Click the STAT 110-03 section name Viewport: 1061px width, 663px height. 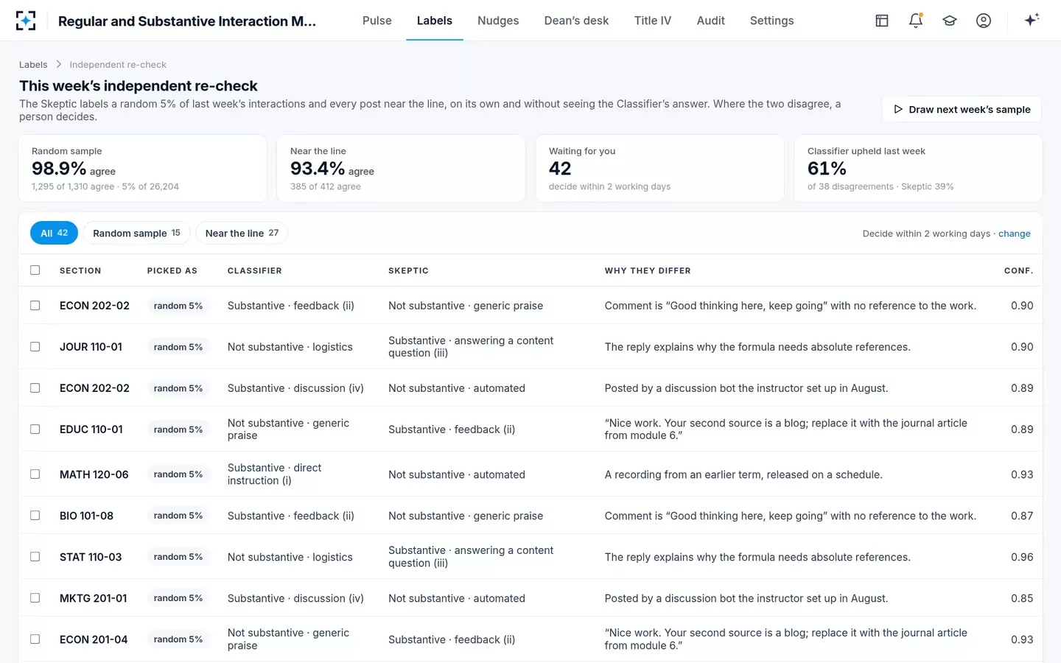[x=91, y=557]
